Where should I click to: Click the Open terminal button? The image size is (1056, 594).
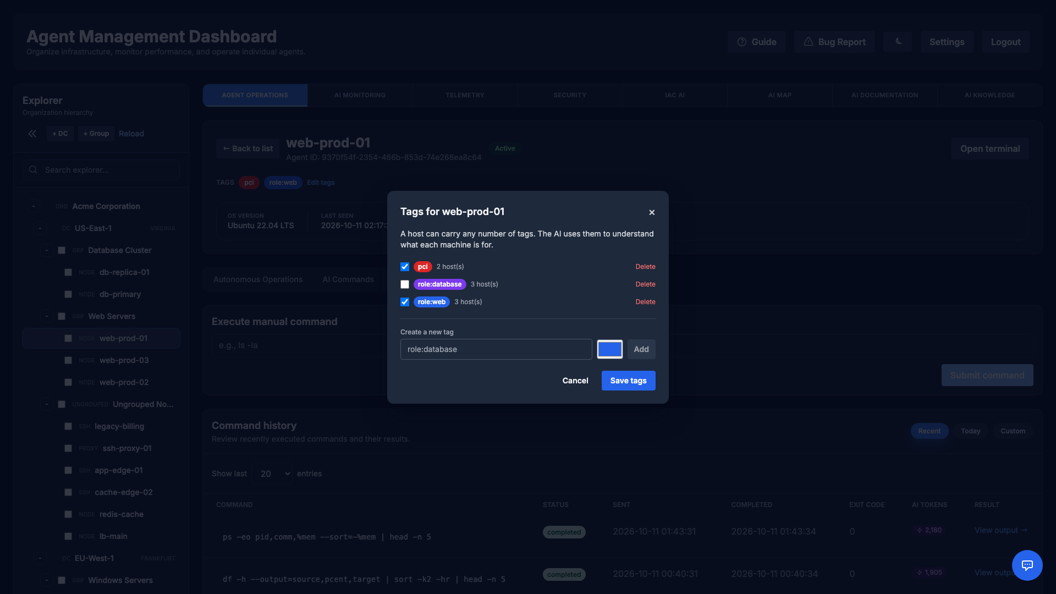(x=990, y=148)
